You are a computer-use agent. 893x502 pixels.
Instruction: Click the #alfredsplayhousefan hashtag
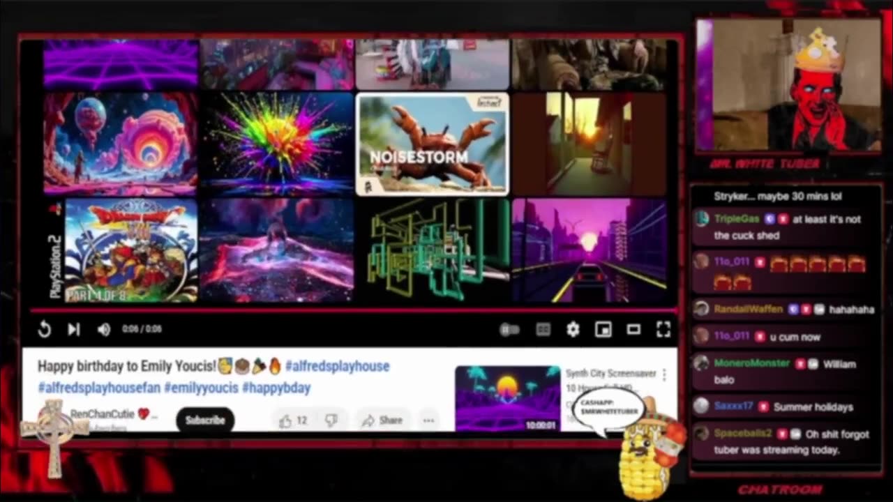[99, 387]
